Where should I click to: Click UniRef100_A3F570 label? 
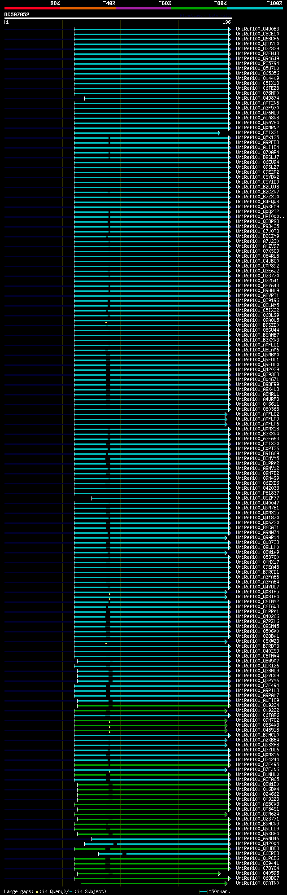tap(257, 108)
